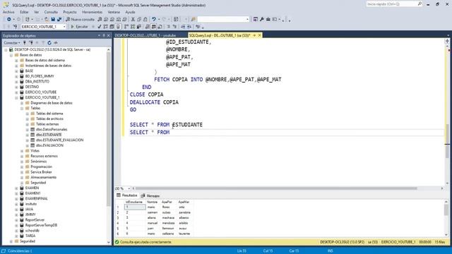Screen dimensions: 452x254
Task: Click the Undo arrow icon
Action: click(x=154, y=19)
